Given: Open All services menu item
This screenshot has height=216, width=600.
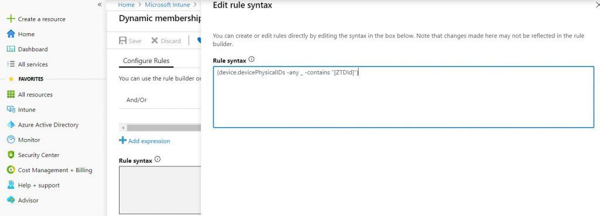Looking at the screenshot, I should click(33, 64).
